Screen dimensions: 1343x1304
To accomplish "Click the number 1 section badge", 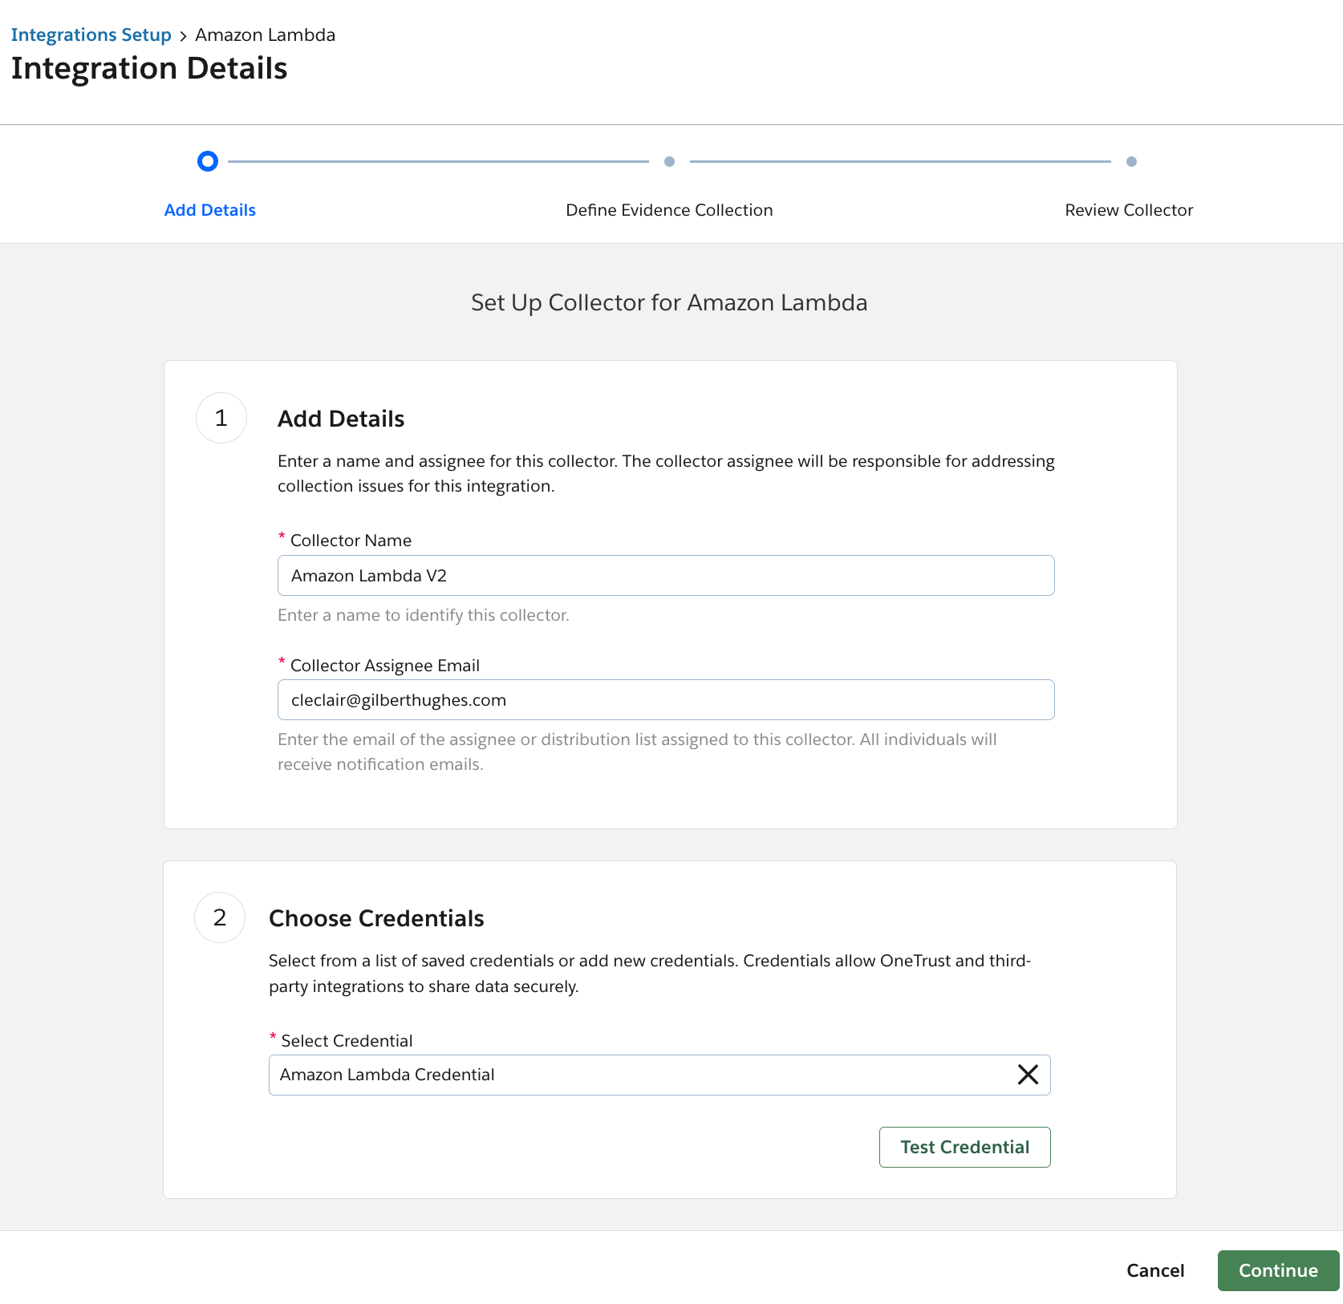I will [221, 418].
